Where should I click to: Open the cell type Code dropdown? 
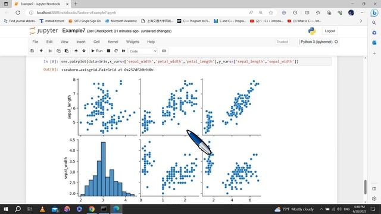pyautogui.click(x=143, y=51)
